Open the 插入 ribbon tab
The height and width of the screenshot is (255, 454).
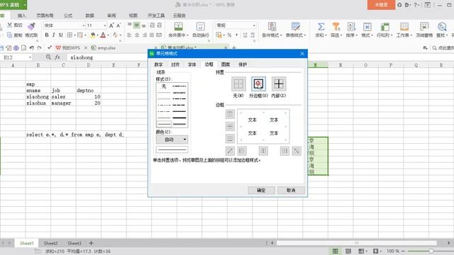[x=21, y=16]
